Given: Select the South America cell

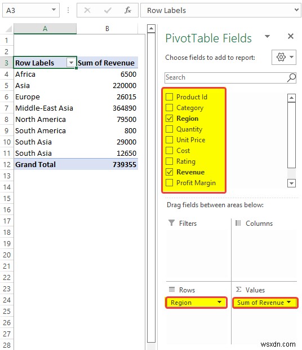Looking at the screenshot, I should click(45, 130).
